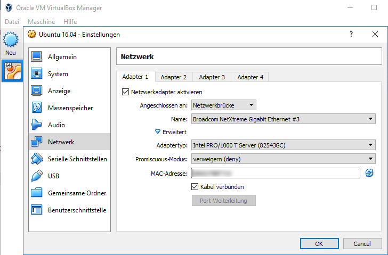Open the Hilfe menu
The height and width of the screenshot is (255, 388).
tap(70, 22)
